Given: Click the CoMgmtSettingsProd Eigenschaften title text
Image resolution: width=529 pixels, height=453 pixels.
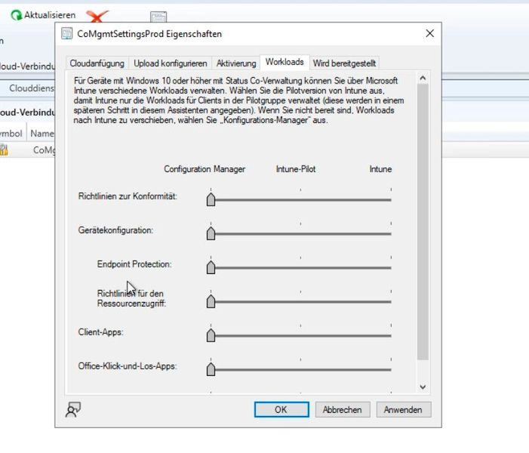Looking at the screenshot, I should [x=149, y=34].
